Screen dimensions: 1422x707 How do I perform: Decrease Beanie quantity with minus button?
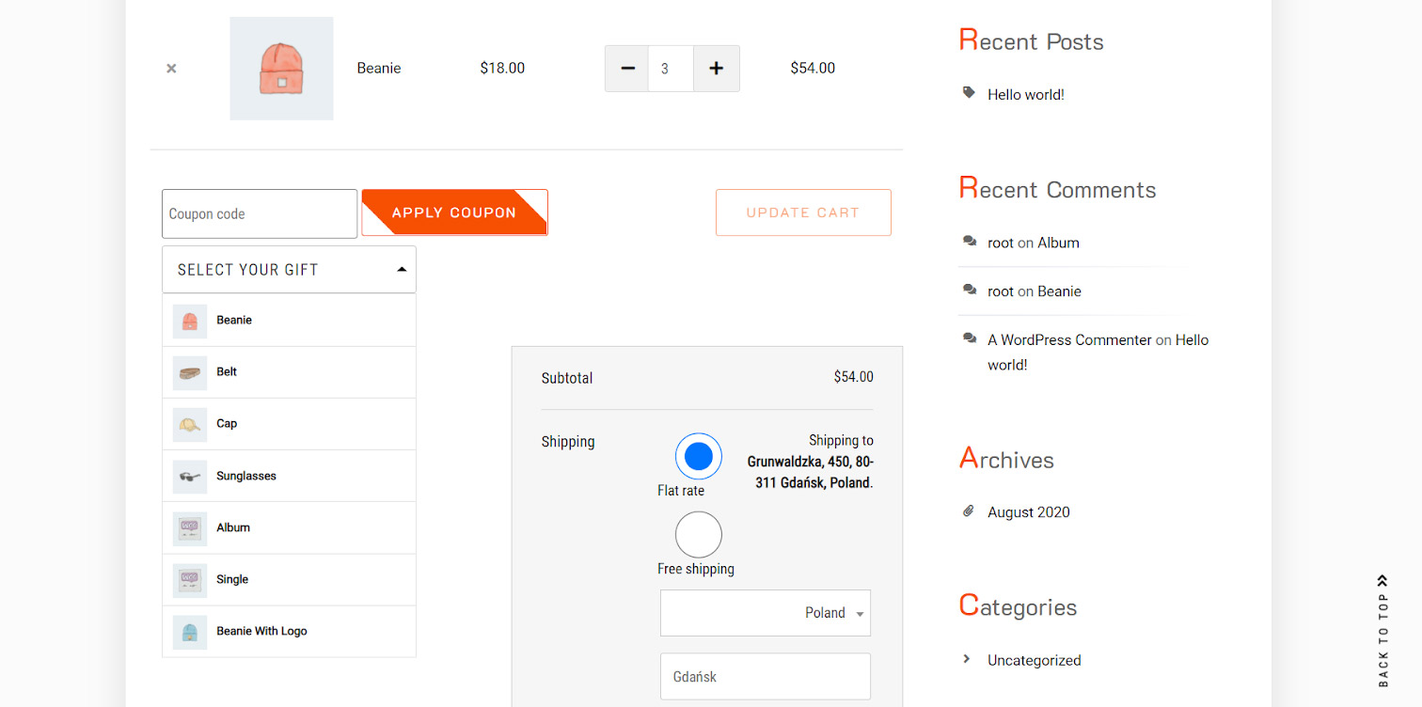pos(627,69)
